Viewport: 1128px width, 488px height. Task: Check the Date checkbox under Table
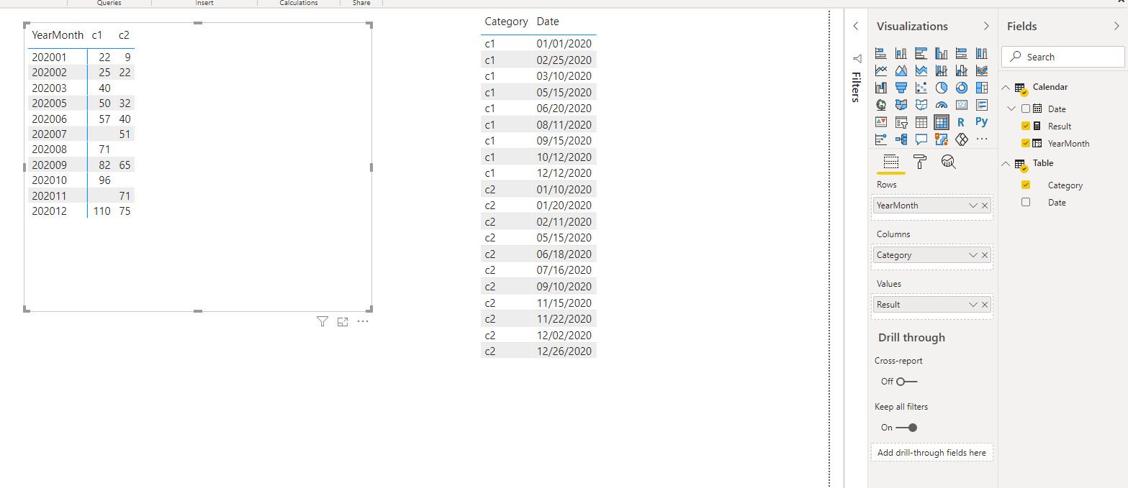(1026, 202)
